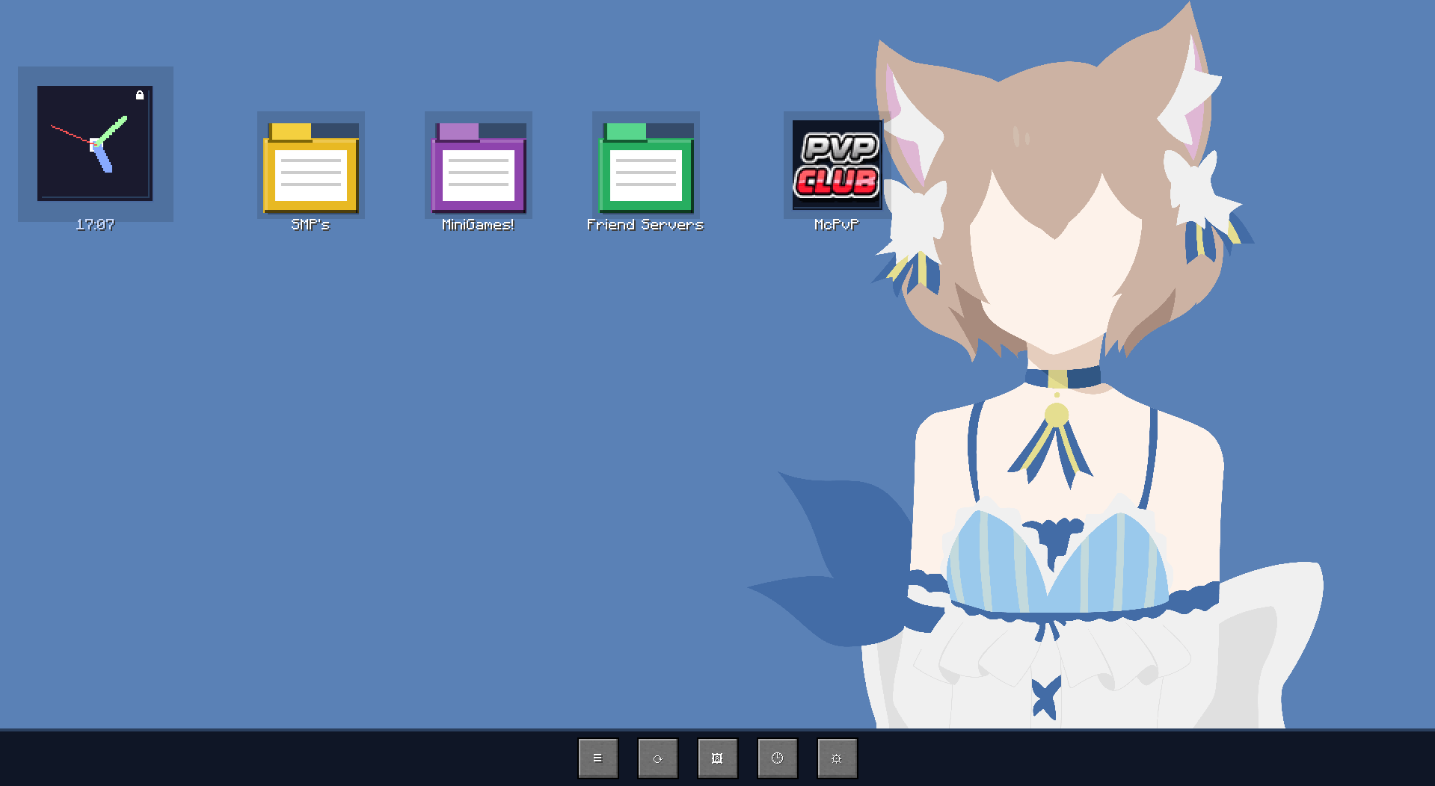
Task: Open the green Friend Servers folder
Action: [x=646, y=167]
